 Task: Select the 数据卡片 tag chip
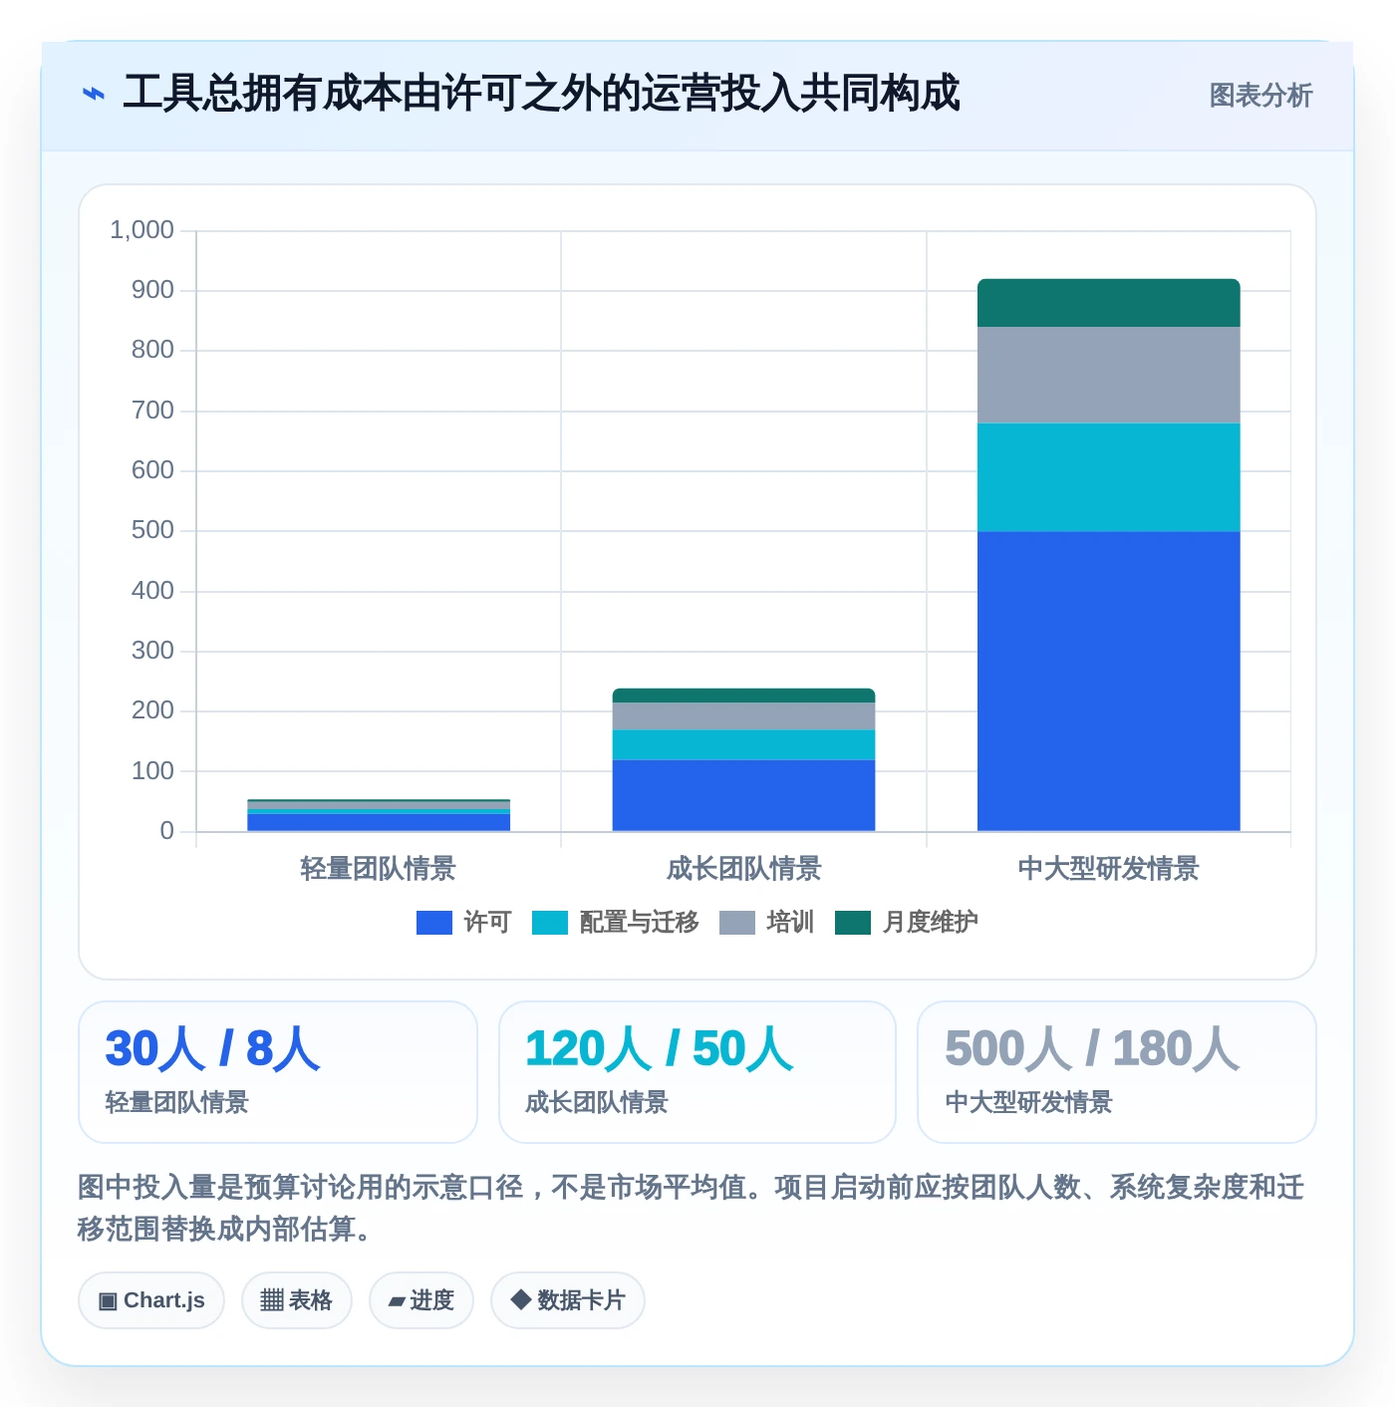coord(568,1300)
